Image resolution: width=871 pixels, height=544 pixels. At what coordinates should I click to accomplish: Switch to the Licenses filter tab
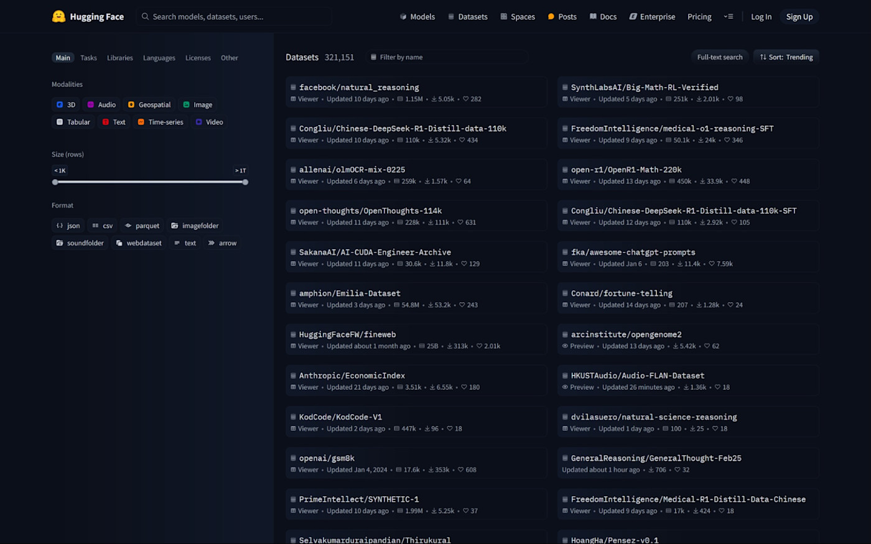coord(198,58)
